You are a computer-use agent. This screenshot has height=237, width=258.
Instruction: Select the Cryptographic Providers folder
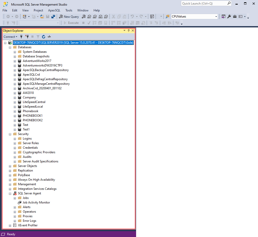39,152
